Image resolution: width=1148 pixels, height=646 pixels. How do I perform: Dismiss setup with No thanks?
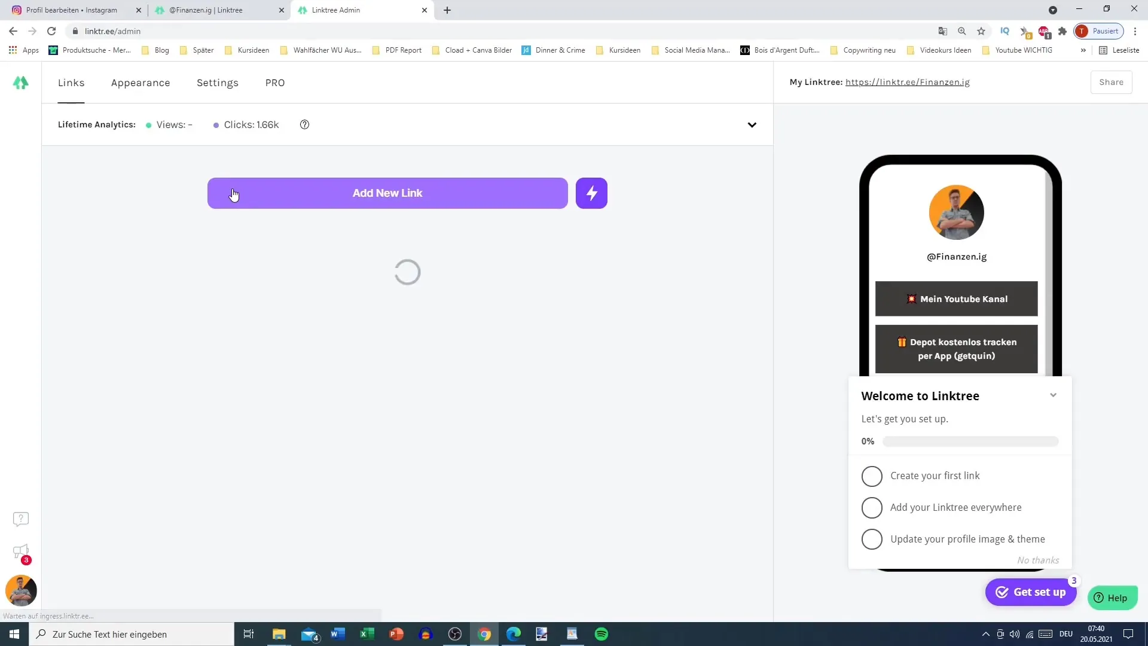point(1038,560)
